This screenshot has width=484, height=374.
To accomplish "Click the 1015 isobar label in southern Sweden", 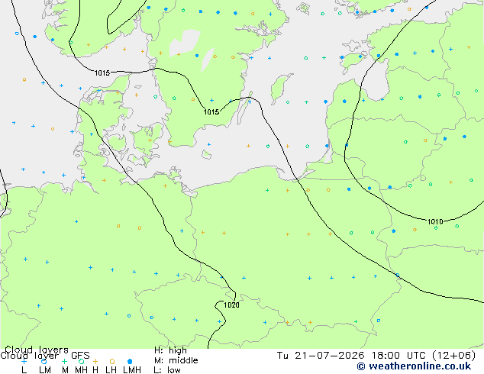I will [x=211, y=111].
